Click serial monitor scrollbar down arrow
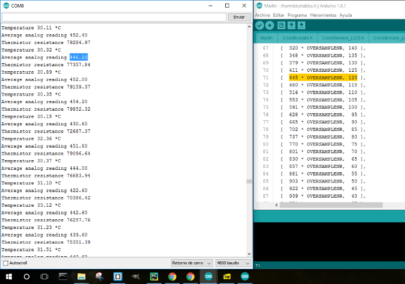The width and height of the screenshot is (405, 284). pyautogui.click(x=249, y=254)
